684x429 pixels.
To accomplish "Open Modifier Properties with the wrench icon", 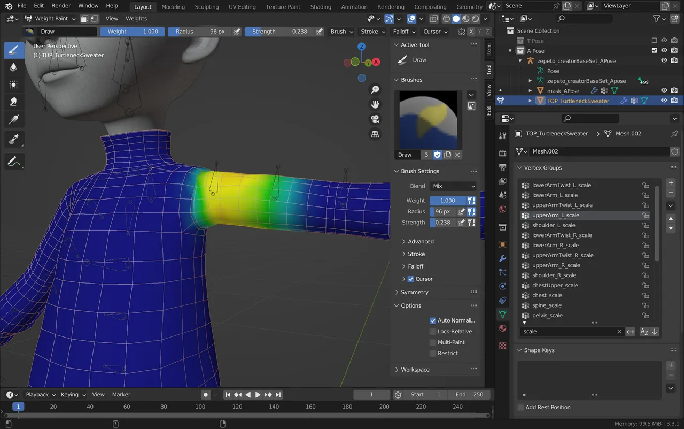I will pyautogui.click(x=502, y=258).
